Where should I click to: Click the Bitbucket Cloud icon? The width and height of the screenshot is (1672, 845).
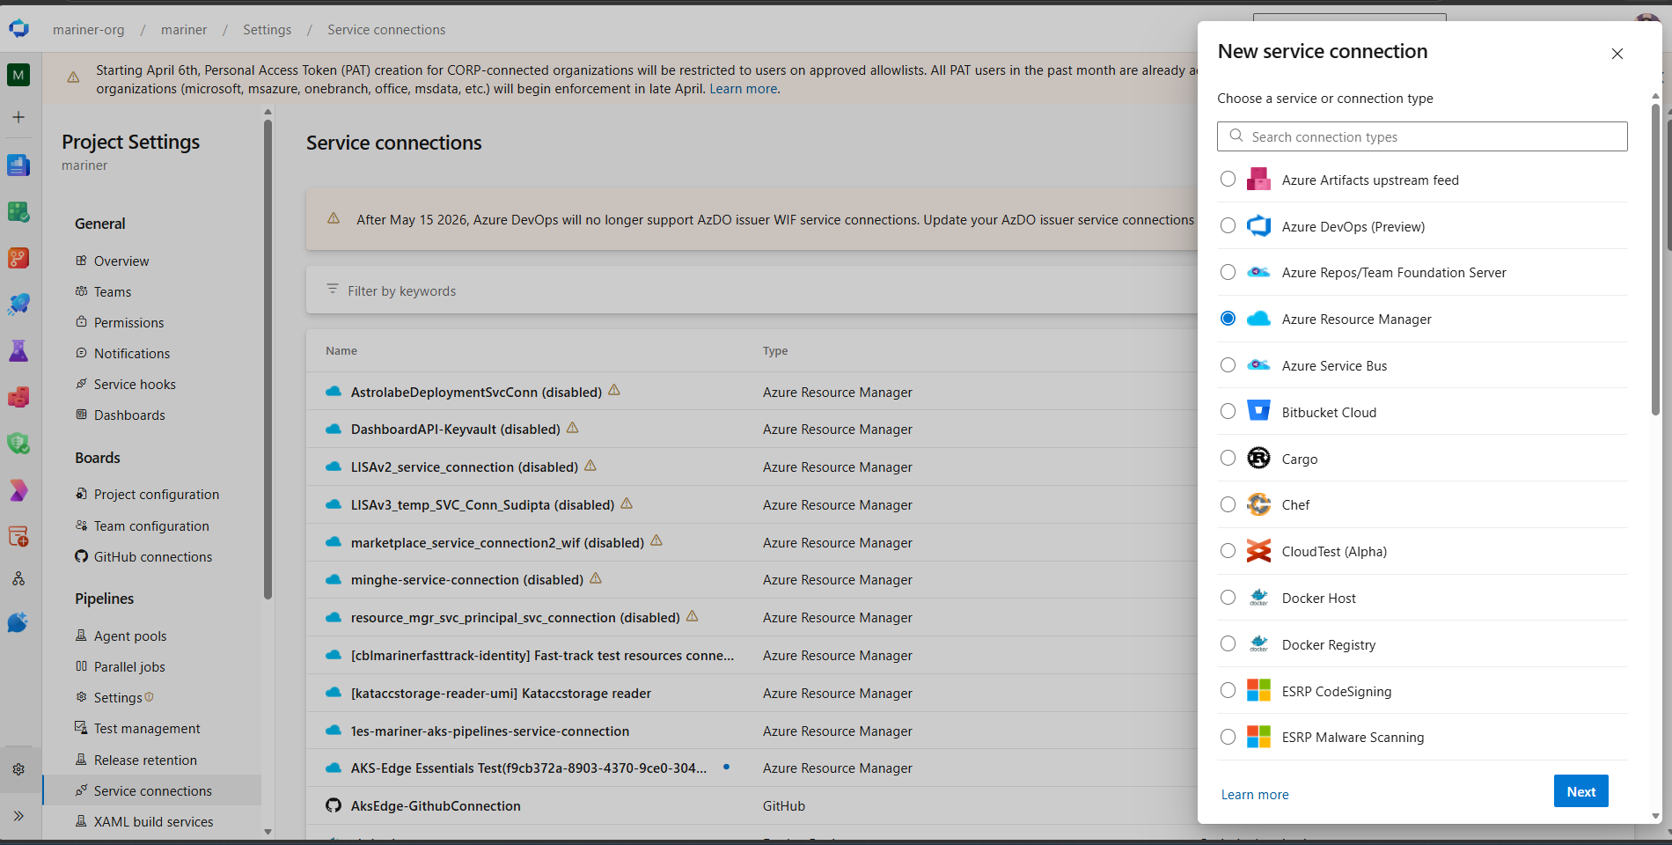(x=1259, y=411)
